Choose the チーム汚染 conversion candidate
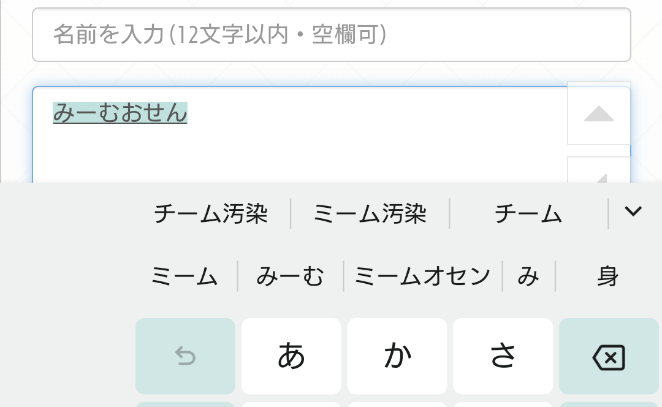 (x=210, y=214)
